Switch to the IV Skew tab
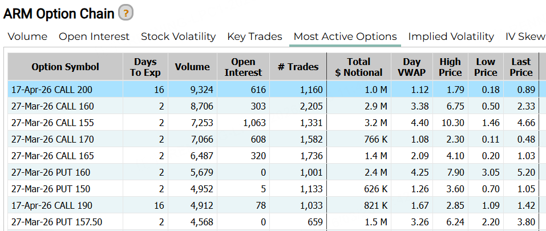Image resolution: width=546 pixels, height=231 pixels. 525,37
